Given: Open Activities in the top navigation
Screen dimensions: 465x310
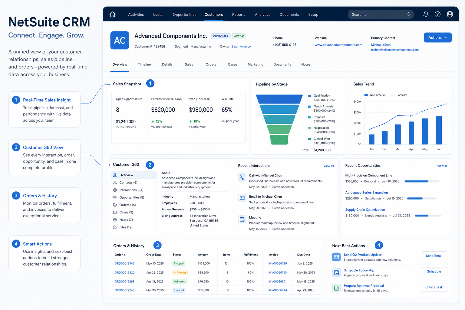Looking at the screenshot, I should (x=136, y=15).
